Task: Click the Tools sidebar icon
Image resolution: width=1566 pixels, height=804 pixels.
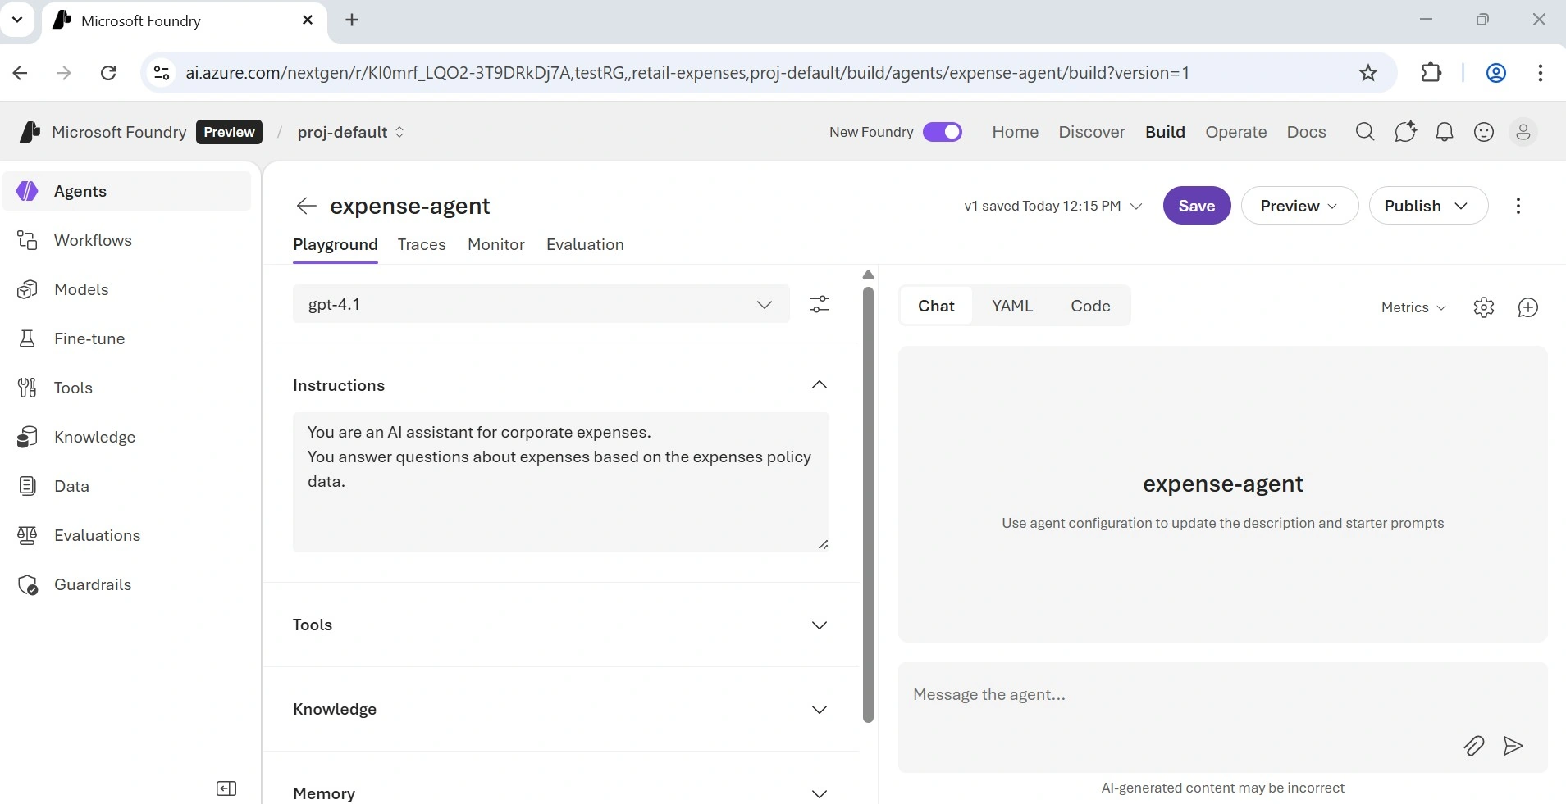Action: (x=27, y=388)
